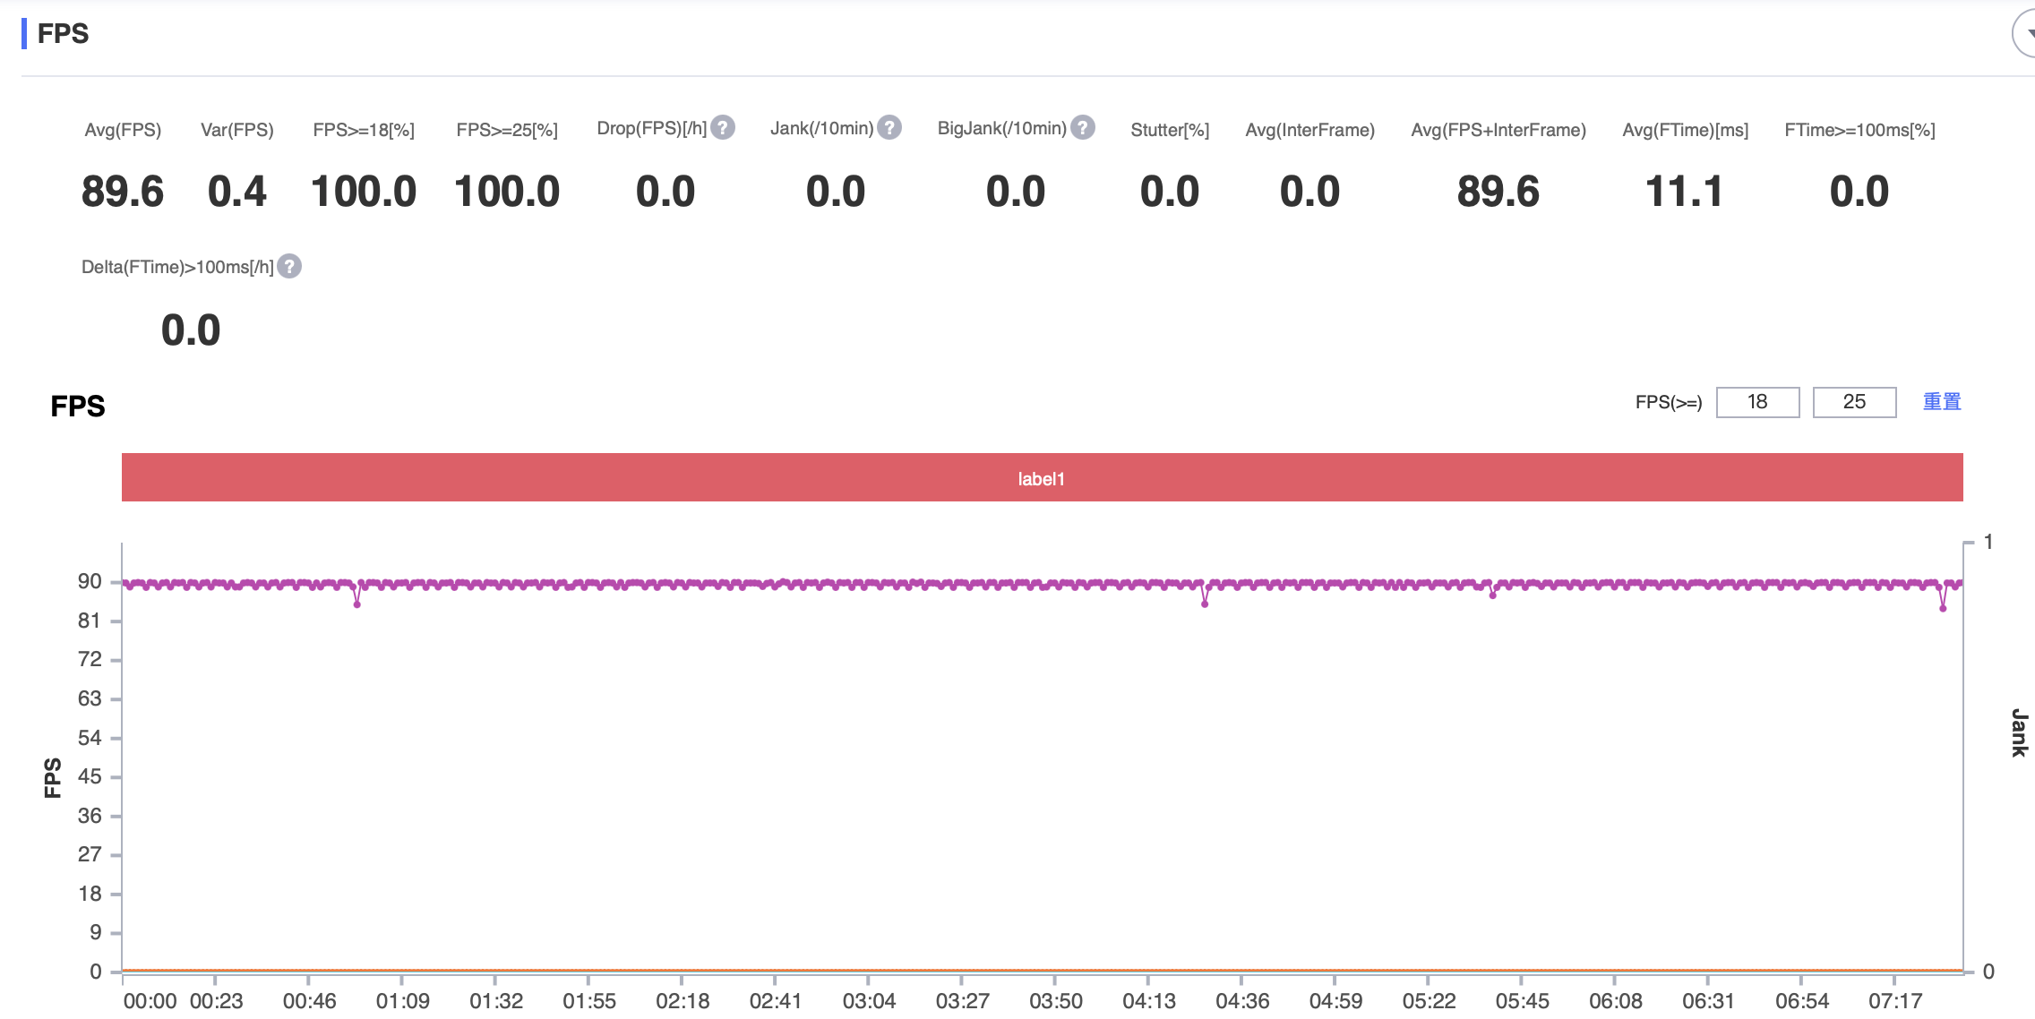This screenshot has height=1019, width=2035.
Task: Click the FPS dip point near 04:27
Action: 1205,604
